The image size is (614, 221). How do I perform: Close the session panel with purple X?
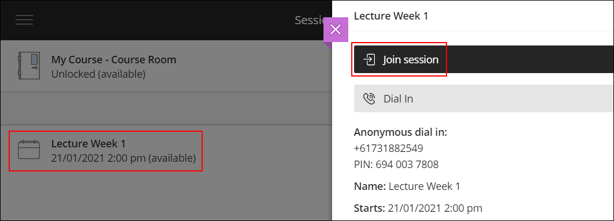[336, 29]
